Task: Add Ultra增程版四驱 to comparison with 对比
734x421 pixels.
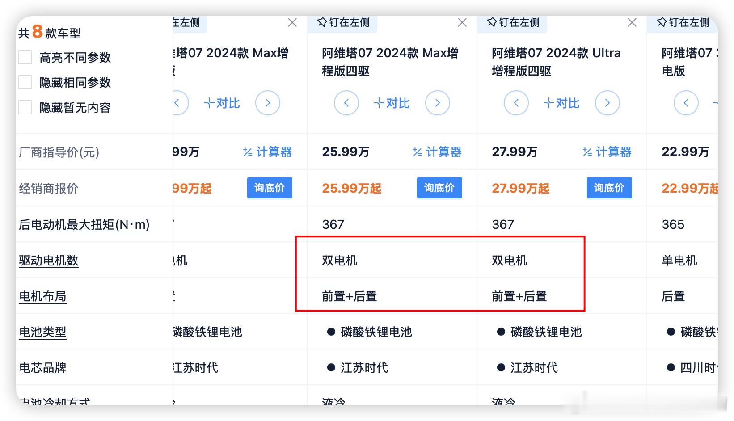Action: [x=561, y=104]
